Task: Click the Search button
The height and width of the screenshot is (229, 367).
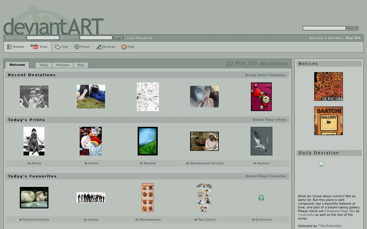Action: [352, 28]
